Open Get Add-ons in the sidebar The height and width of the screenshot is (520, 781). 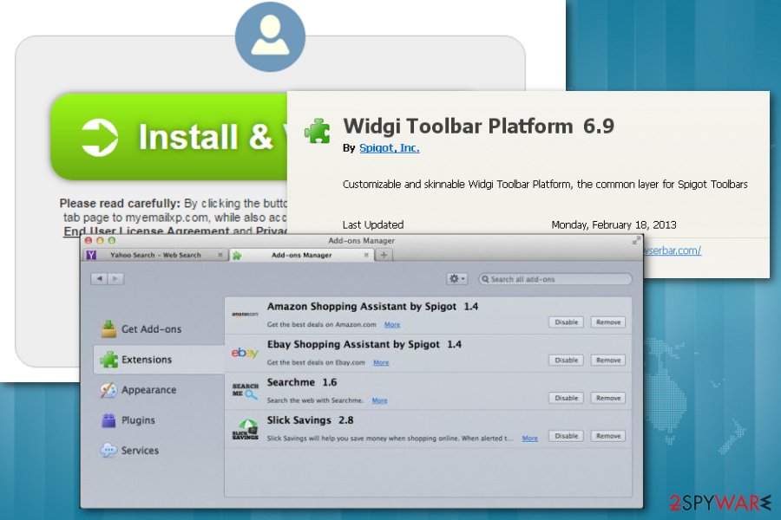(141, 329)
